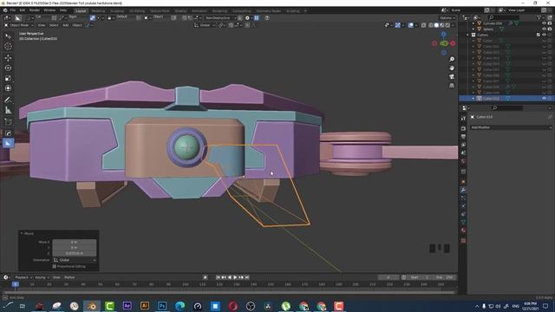Select the Annotate pencil tool
The image size is (555, 312).
pos(8,101)
